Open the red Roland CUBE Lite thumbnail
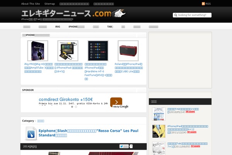 coord(128,51)
